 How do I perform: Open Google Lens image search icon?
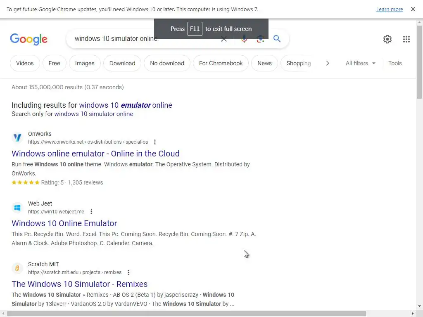(260, 39)
